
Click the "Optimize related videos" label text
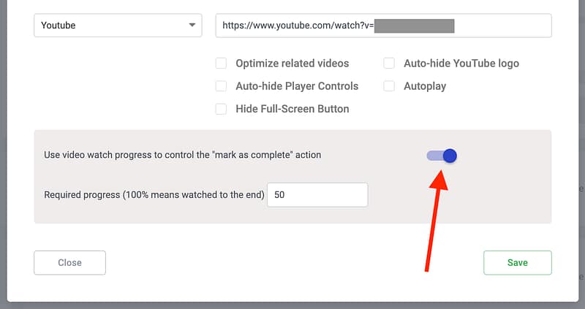(292, 64)
